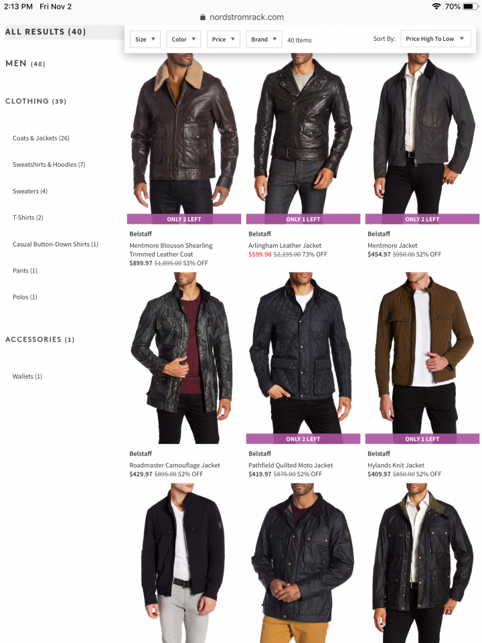Open the Hylands Knit Jacket product image
This screenshot has height=643, width=482.
coord(422,353)
